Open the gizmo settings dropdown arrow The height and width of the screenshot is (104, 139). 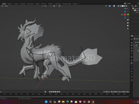coord(111,6)
